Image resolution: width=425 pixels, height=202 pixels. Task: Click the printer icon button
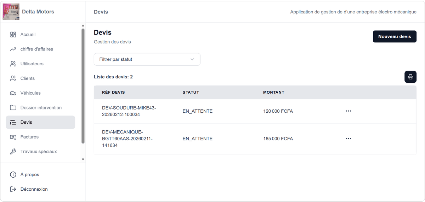[x=410, y=77]
